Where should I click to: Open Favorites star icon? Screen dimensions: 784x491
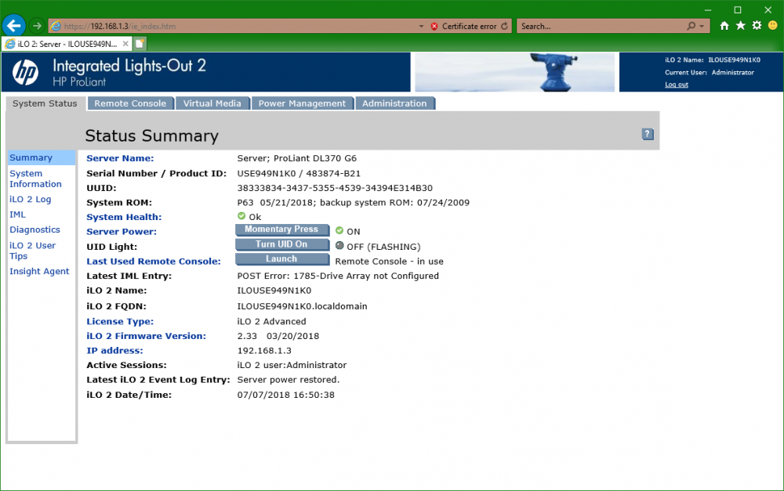pyautogui.click(x=741, y=26)
